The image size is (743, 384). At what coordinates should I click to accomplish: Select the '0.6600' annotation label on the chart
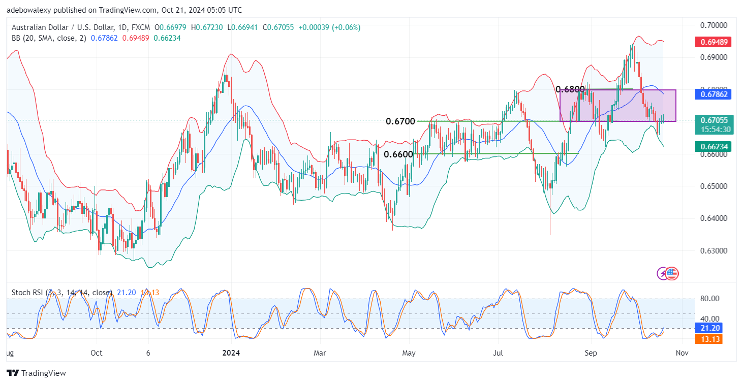[x=399, y=154]
